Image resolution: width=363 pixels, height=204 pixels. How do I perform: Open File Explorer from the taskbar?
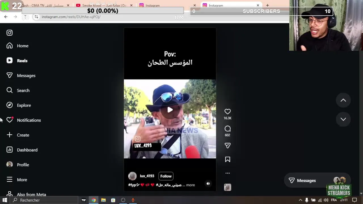point(104,200)
